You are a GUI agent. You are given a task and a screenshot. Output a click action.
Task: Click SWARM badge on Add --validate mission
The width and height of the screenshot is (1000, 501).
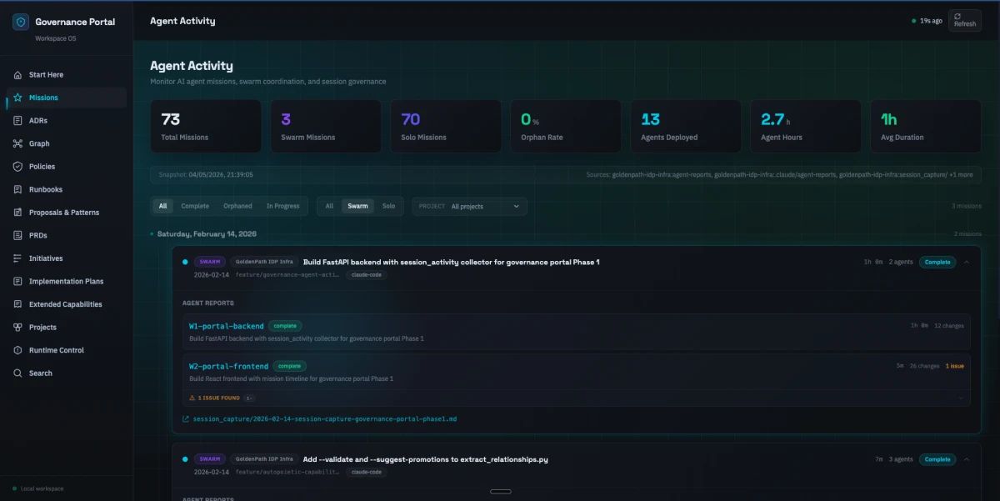(x=210, y=459)
